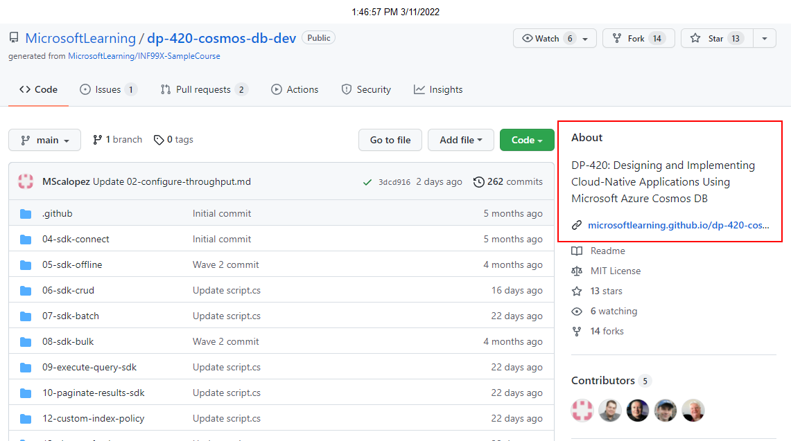
Task: Open the commit history clock icon
Action: click(478, 181)
